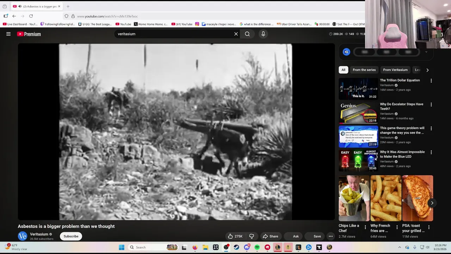Open options for game theory video
This screenshot has width=451, height=254.
(431, 129)
